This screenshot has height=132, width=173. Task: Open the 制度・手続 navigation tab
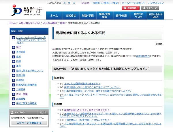pos(88,15)
